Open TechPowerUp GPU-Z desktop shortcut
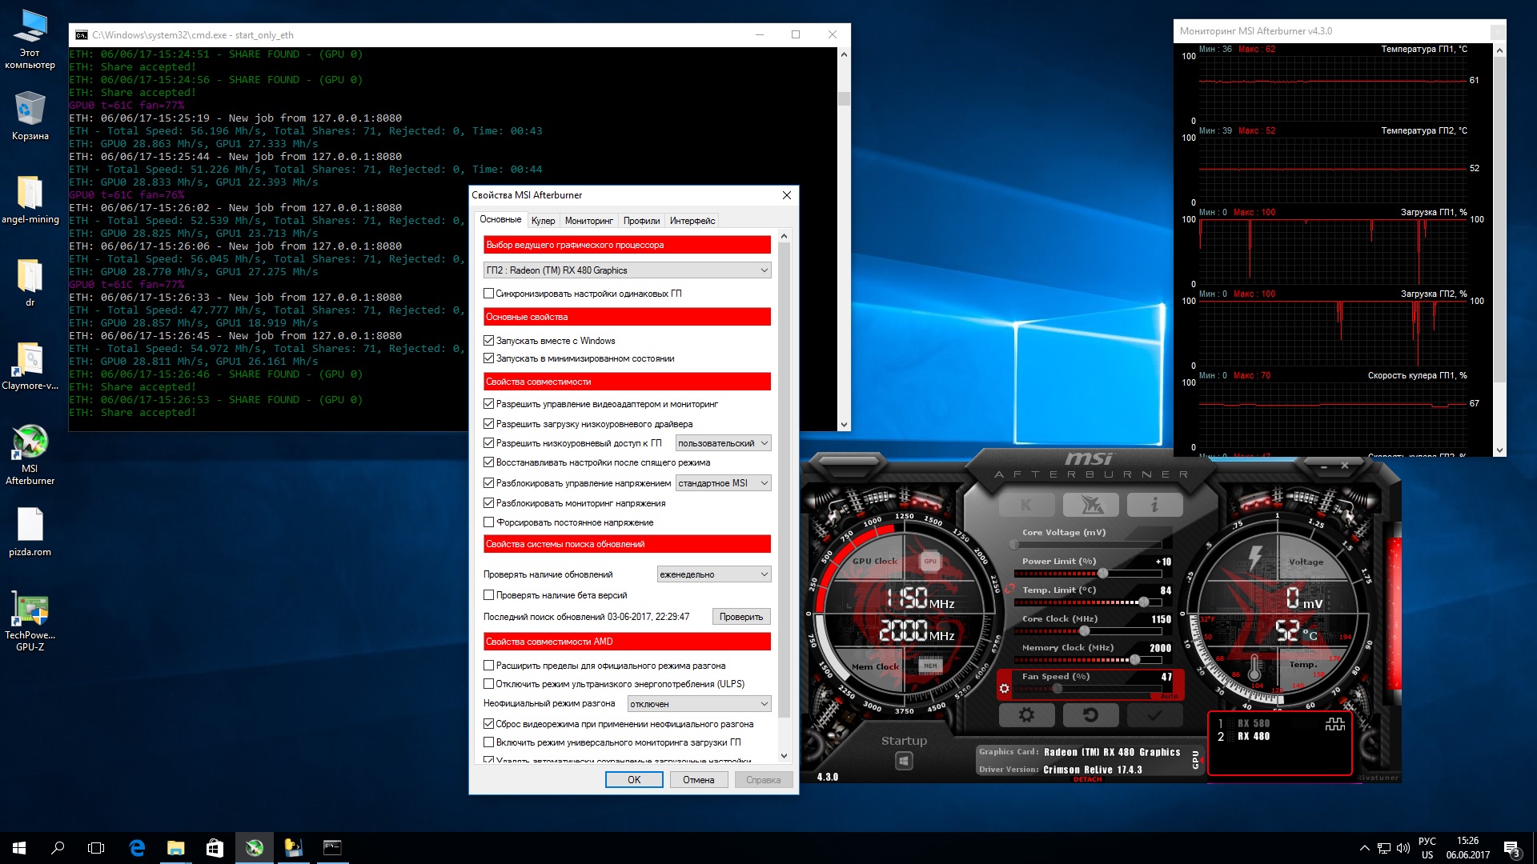 coord(30,621)
